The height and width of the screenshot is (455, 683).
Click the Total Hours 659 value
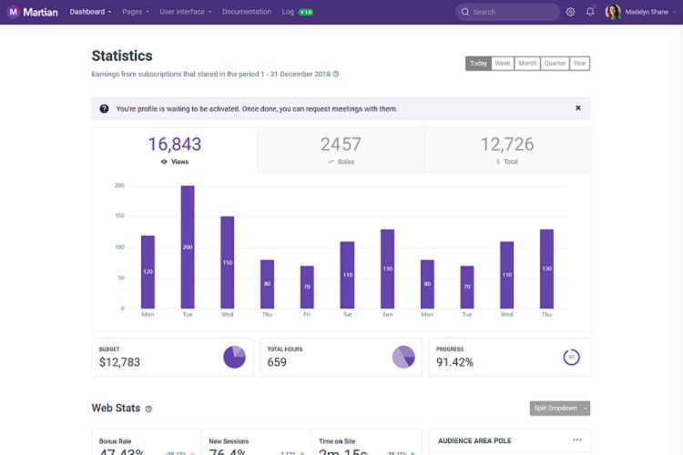(x=277, y=362)
